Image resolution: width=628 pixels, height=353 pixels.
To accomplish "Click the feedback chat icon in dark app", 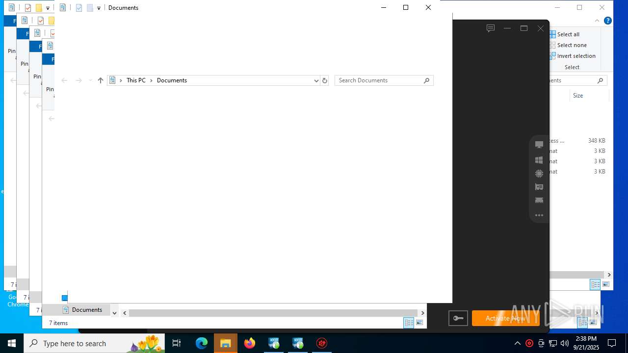I will pos(491,28).
